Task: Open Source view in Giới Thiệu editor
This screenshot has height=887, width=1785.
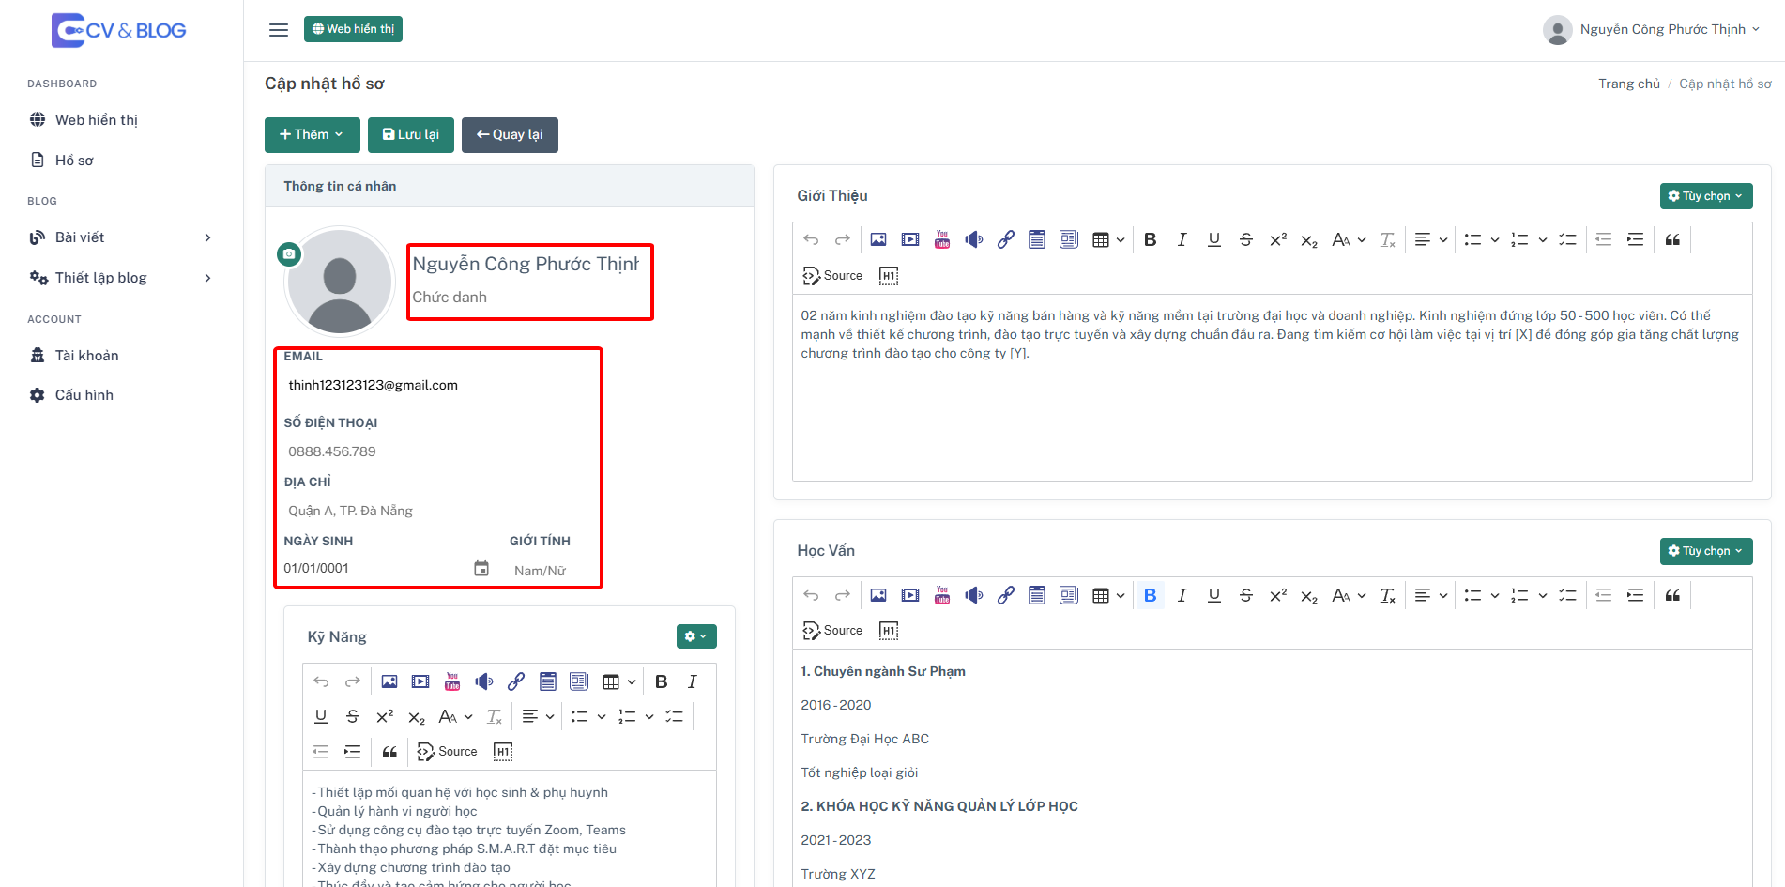Action: 832,275
